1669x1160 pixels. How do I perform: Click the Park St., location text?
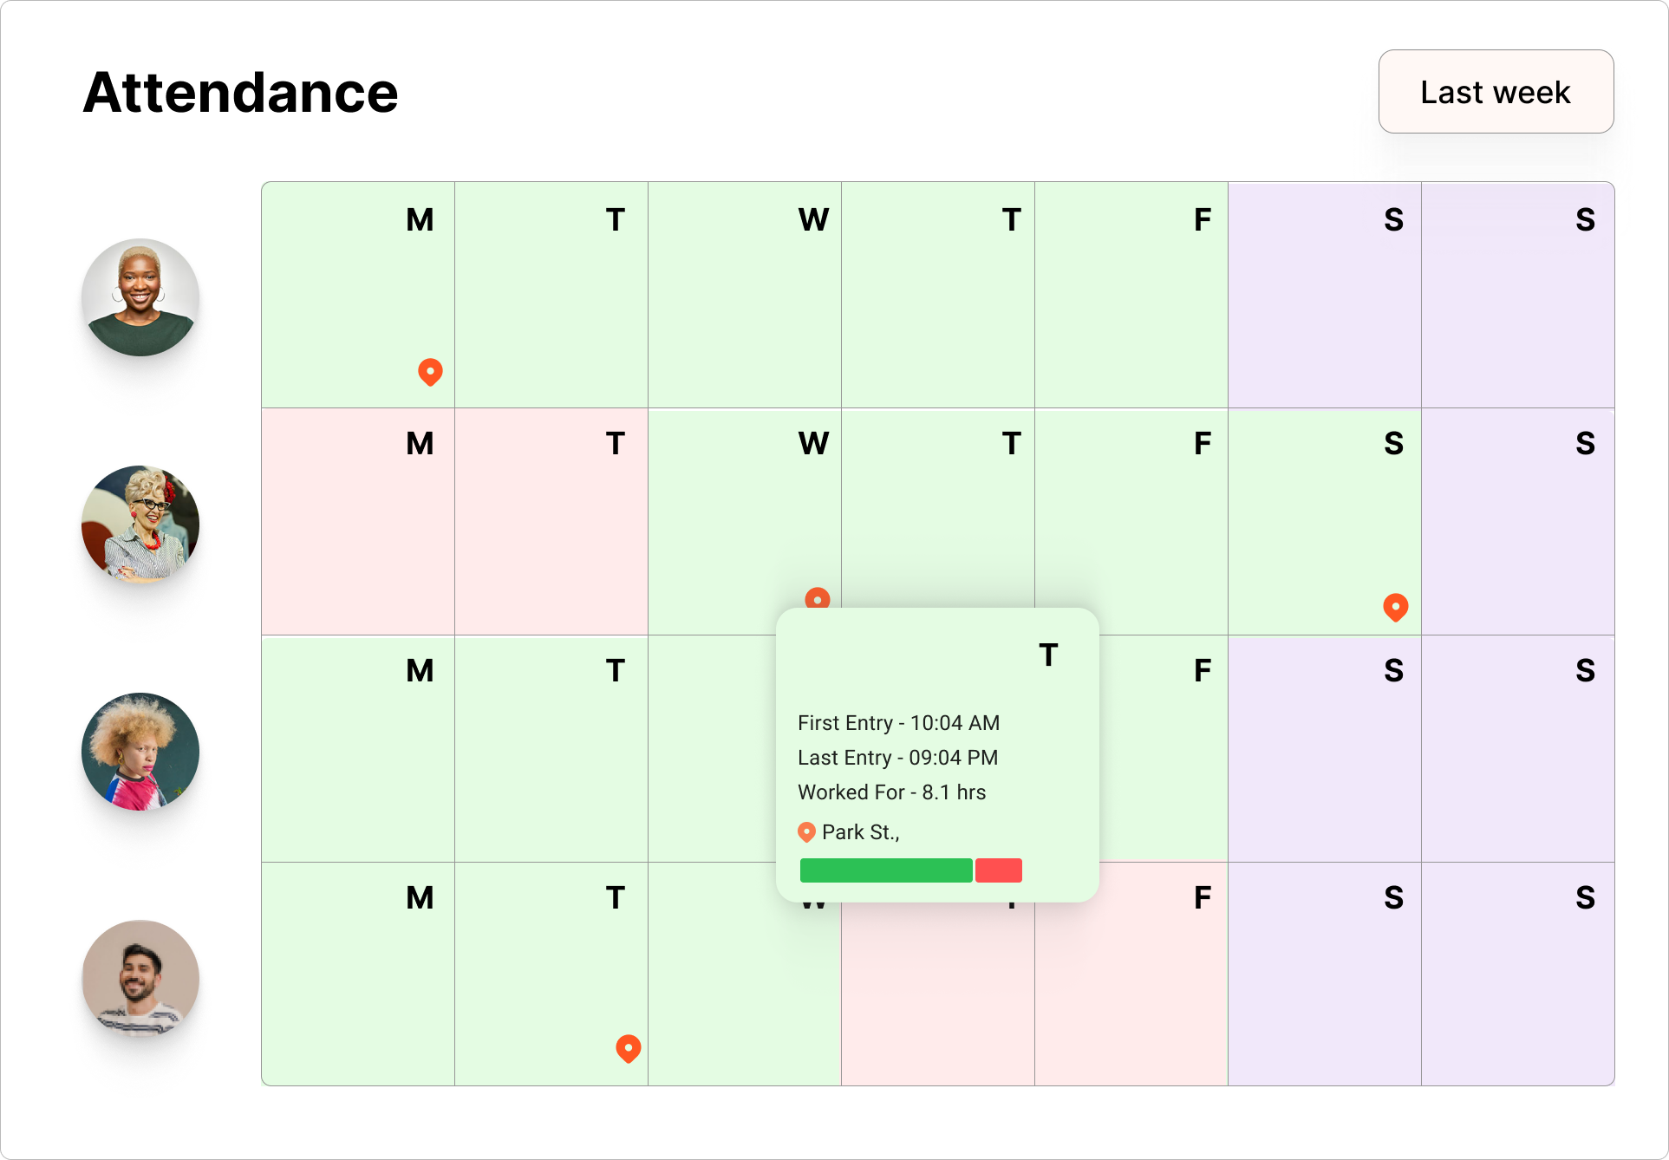pos(860,832)
